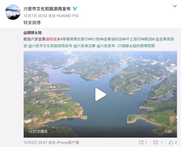
Task: Play the aerial lake video
Action: [x=100, y=94]
